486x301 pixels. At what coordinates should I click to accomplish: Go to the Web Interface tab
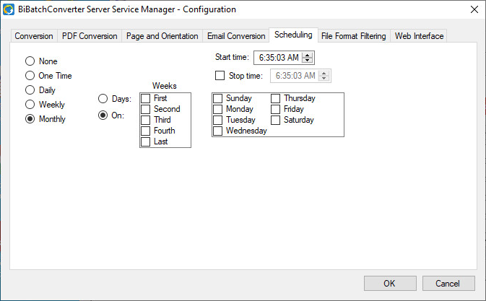pos(419,36)
